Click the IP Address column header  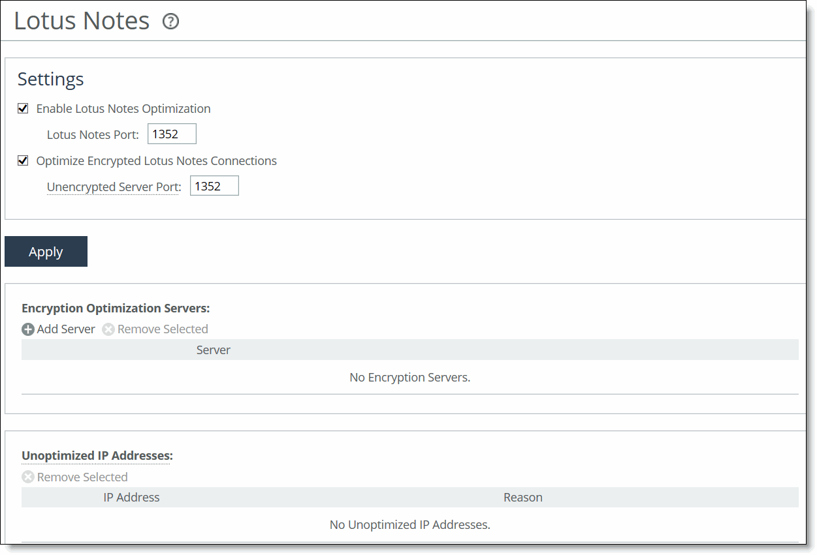coord(131,497)
